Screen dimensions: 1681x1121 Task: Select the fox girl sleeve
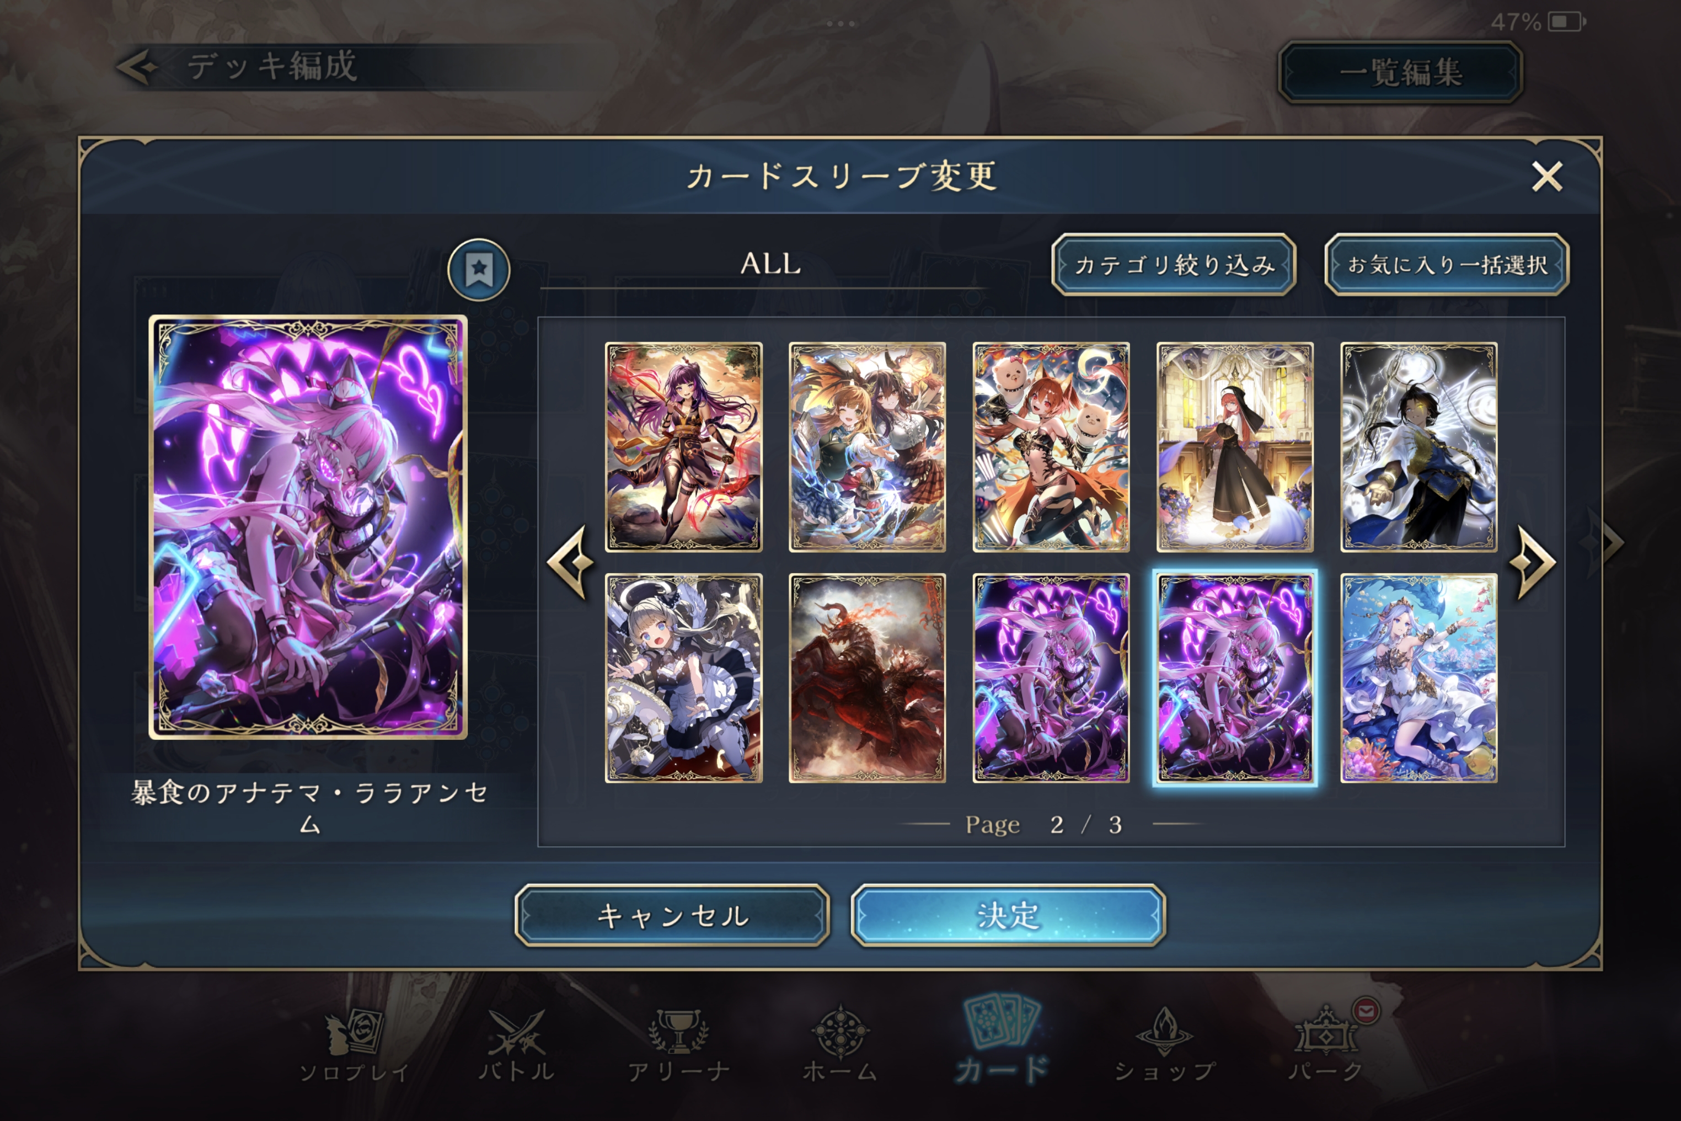click(1051, 447)
